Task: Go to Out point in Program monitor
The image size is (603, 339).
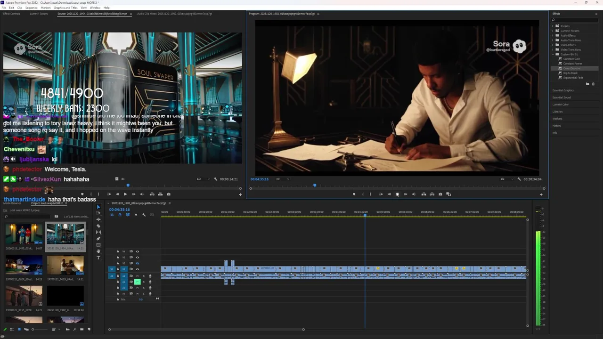Action: click(414, 194)
